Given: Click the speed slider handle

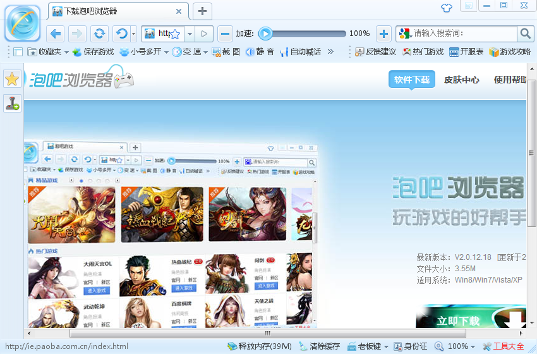Looking at the screenshot, I should point(265,34).
